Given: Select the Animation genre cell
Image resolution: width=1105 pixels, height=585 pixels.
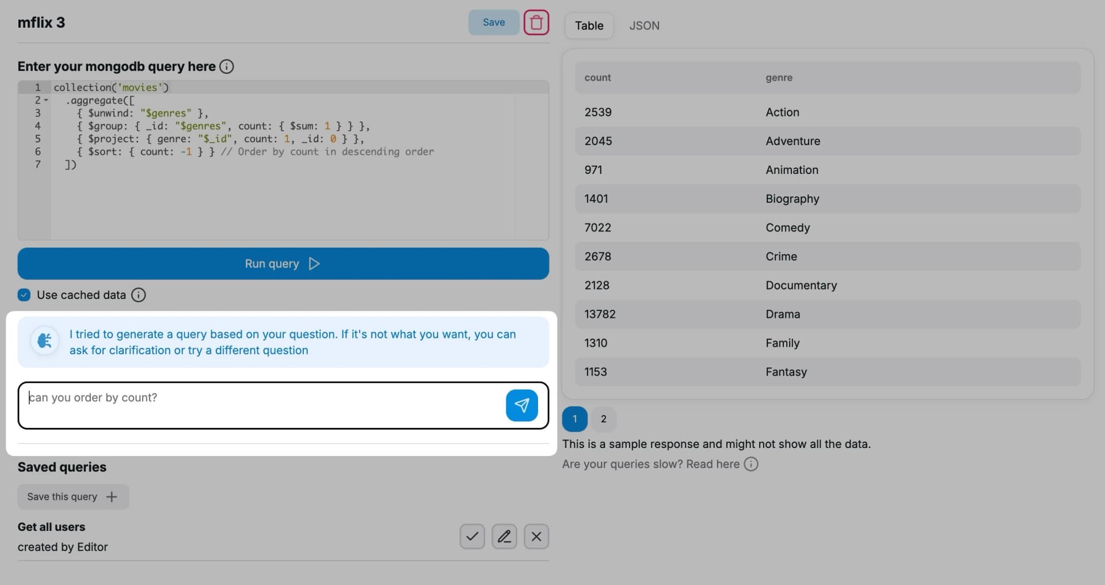Looking at the screenshot, I should 791,170.
